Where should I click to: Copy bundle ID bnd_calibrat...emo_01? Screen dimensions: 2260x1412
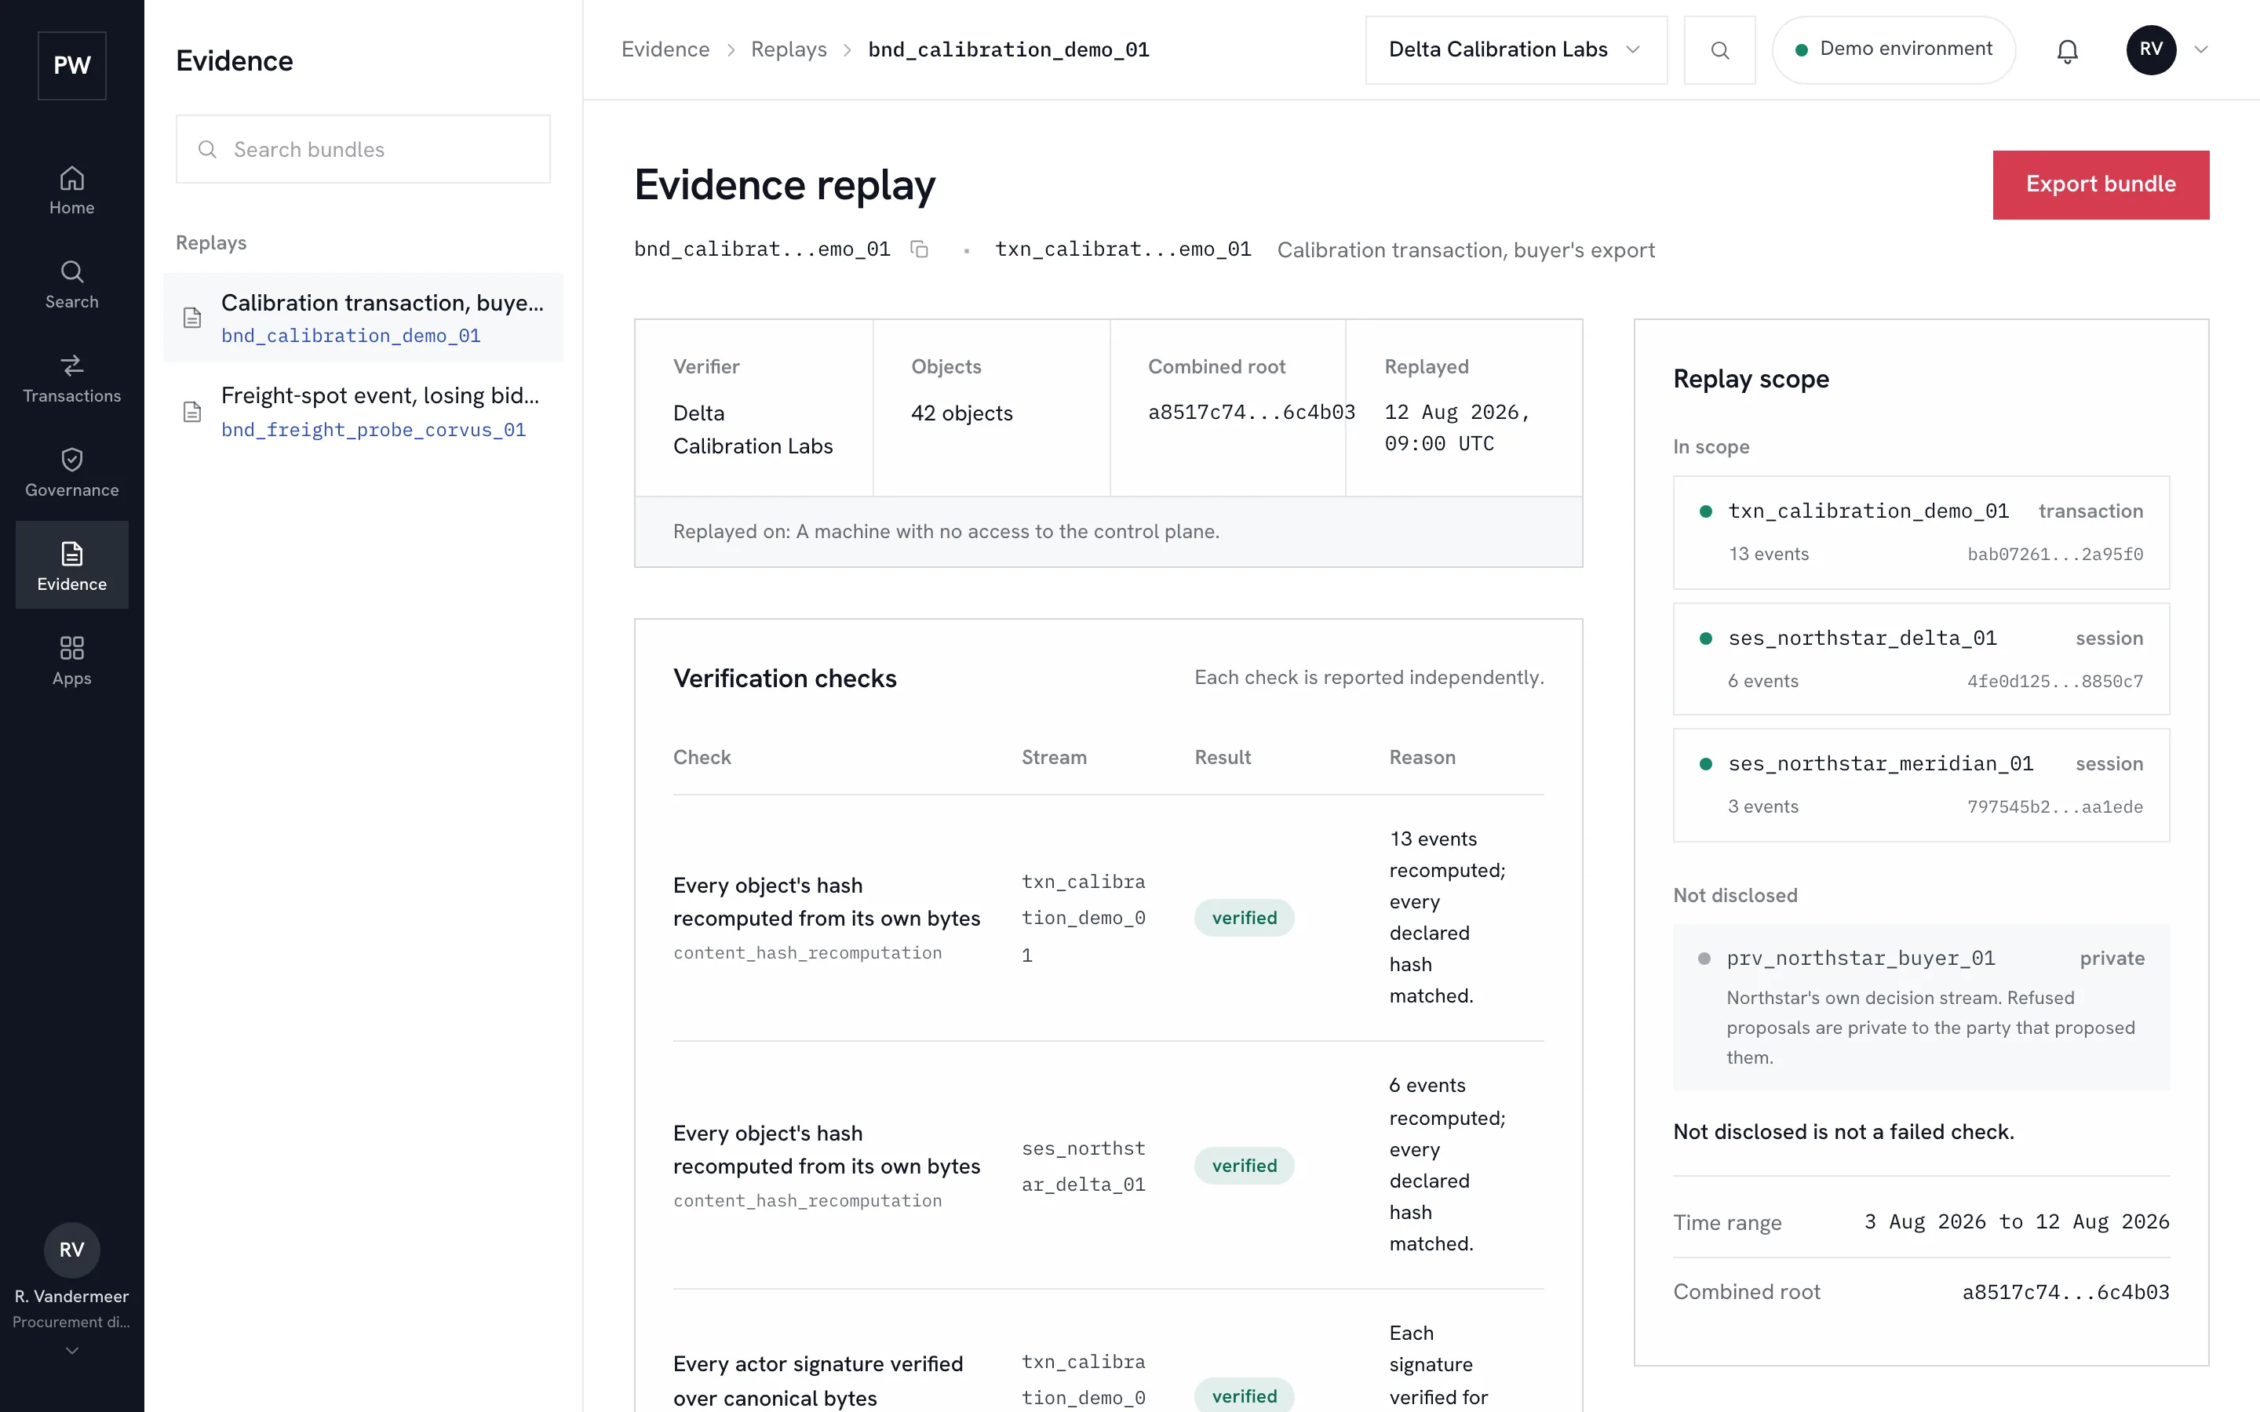pos(919,249)
